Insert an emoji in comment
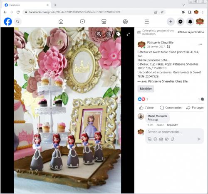Screen dimensions: 208x194 click(155, 139)
